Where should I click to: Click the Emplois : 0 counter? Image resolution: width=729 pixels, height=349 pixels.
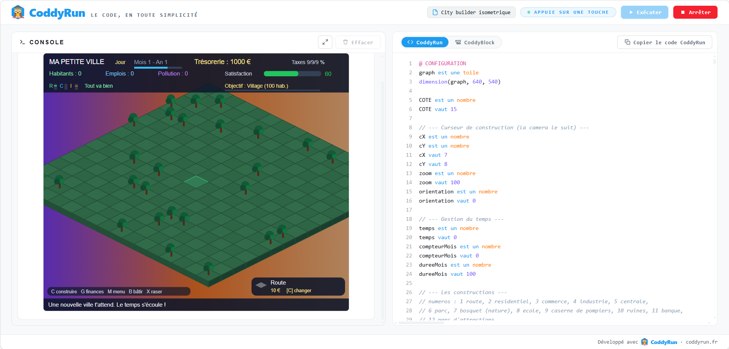coord(119,74)
